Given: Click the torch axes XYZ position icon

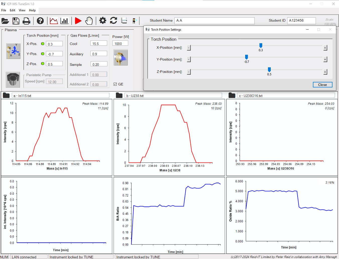Looking at the screenshot, I should [x=13, y=51].
